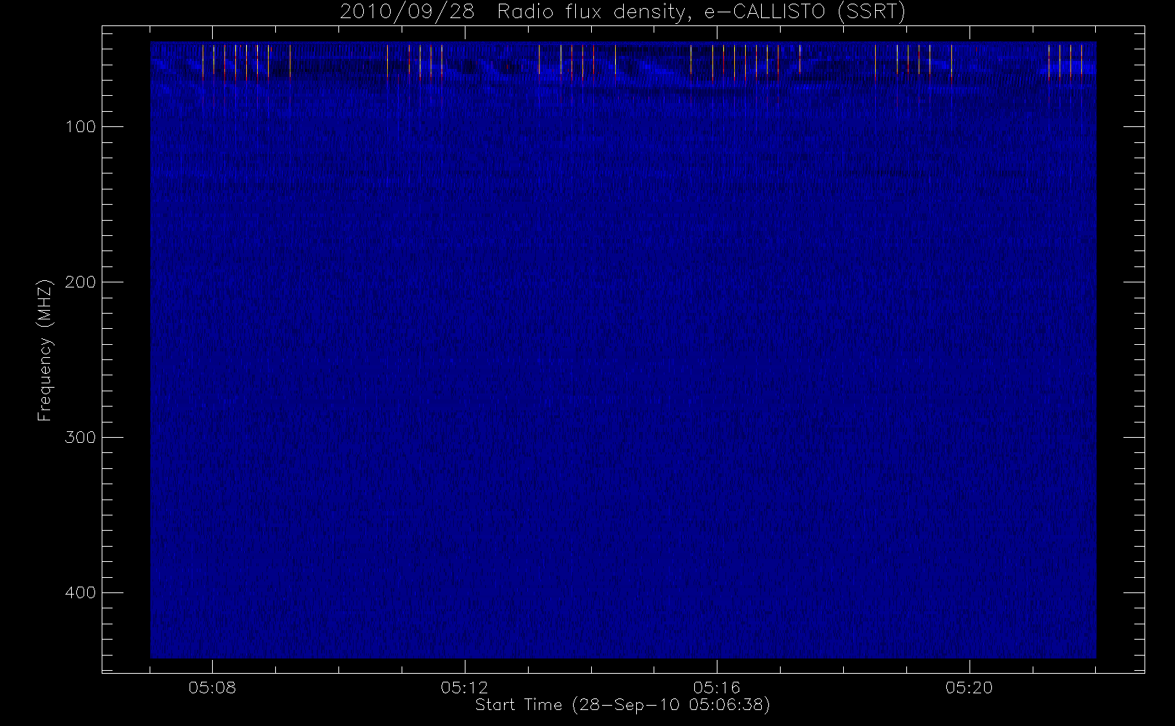Click the plot title 'Radio flux density, e-CALLISTO (SSRT)'
Screen dimensions: 1175x726
pyautogui.click(x=702, y=12)
